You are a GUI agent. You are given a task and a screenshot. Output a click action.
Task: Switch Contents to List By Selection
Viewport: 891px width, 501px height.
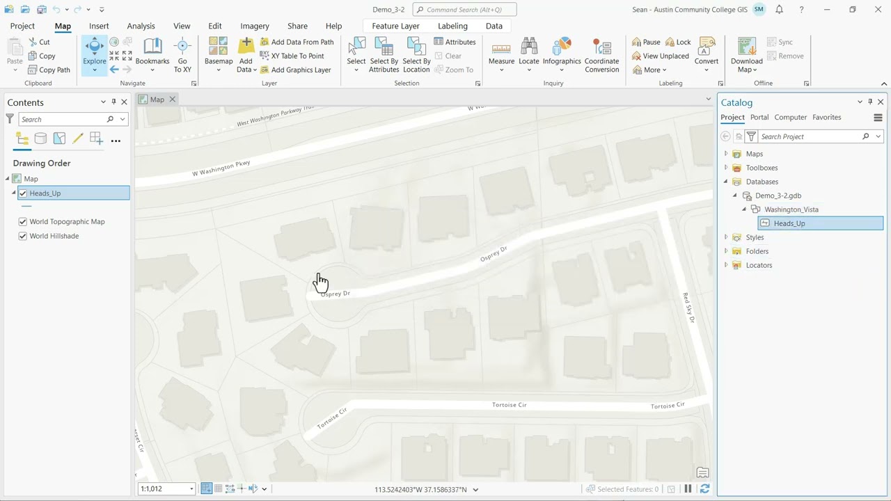(59, 139)
